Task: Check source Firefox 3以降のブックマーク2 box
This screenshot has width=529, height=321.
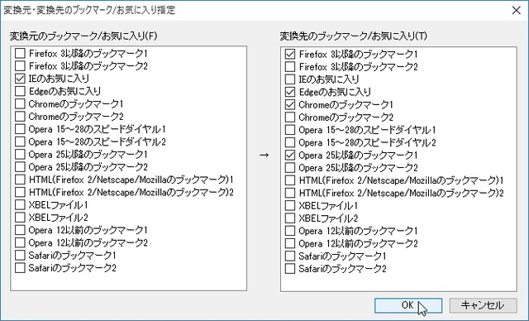Action: click(20, 66)
